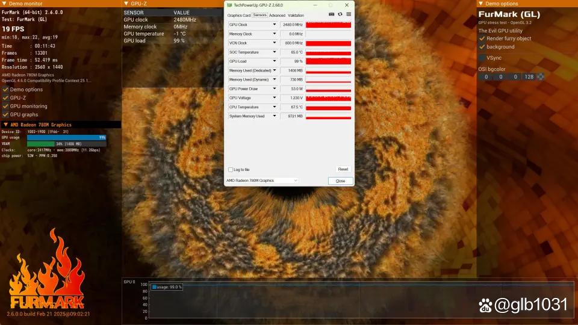
Task: Collapse the Demo monitor panel
Action: [x=4, y=4]
